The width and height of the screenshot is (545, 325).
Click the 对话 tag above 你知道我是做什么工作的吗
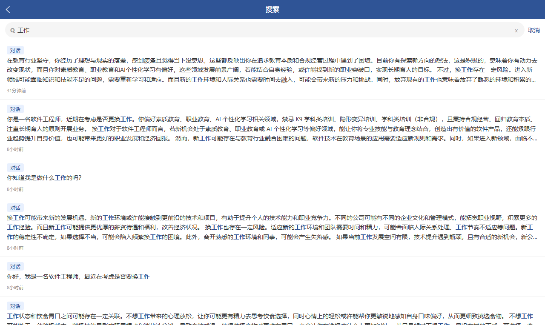[15, 168]
